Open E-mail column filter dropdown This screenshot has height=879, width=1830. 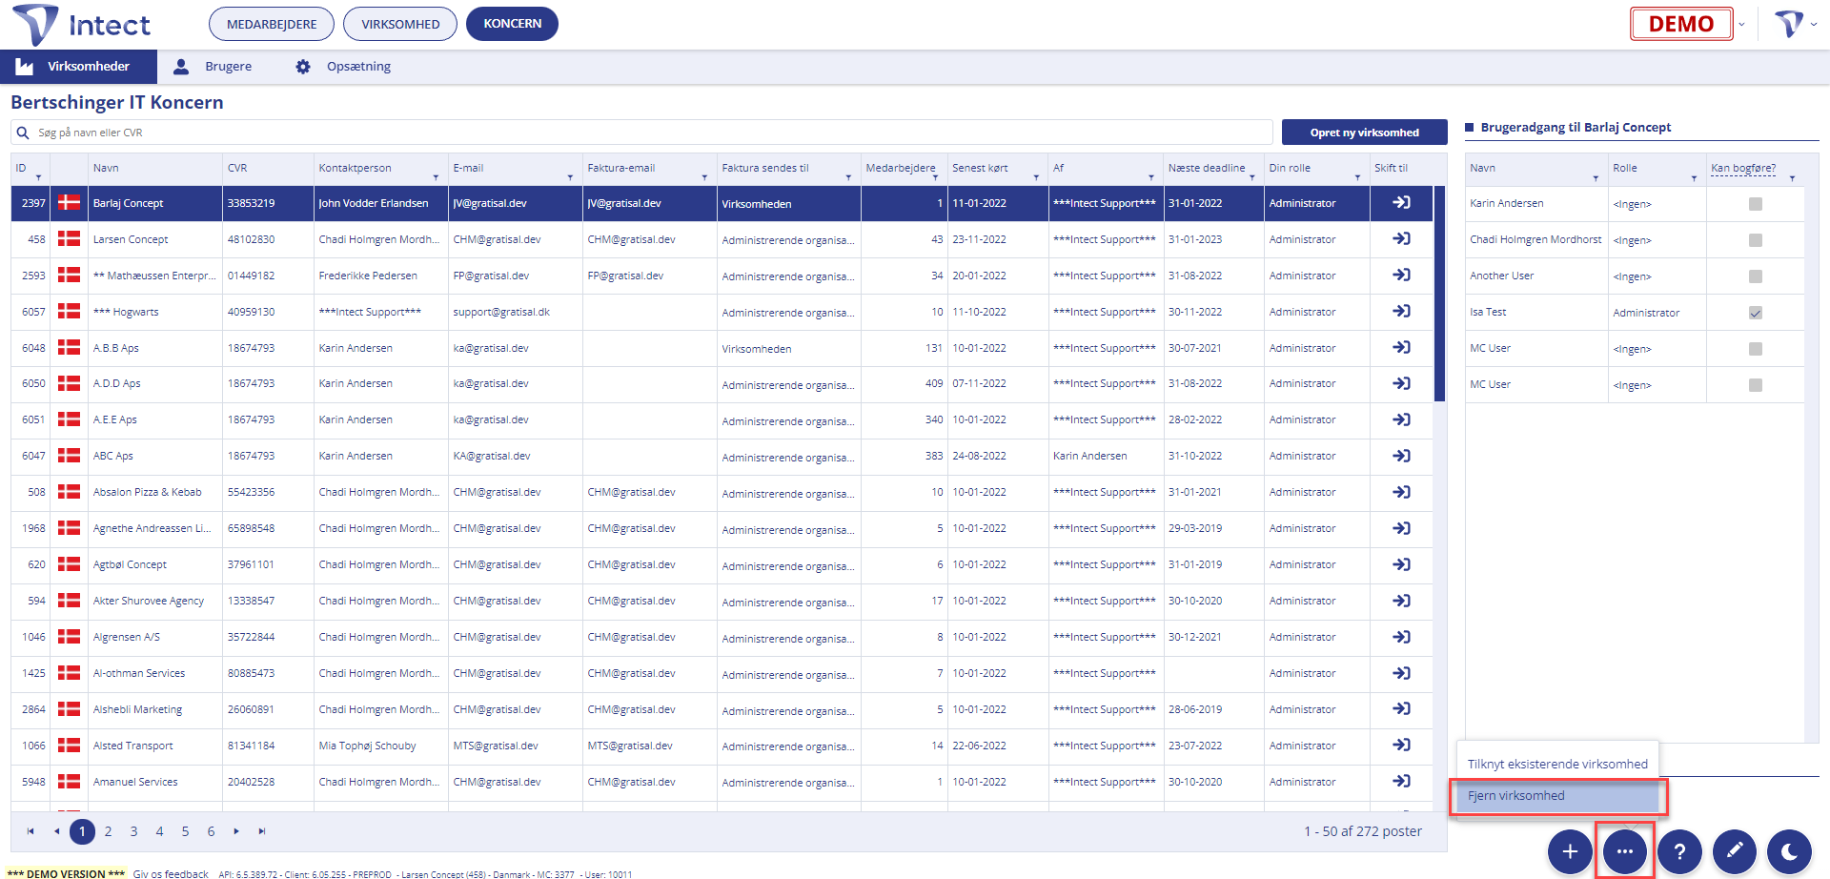(x=570, y=178)
